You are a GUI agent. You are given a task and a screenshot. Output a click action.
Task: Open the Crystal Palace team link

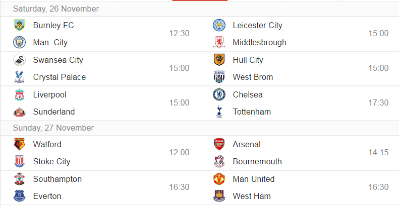60,77
